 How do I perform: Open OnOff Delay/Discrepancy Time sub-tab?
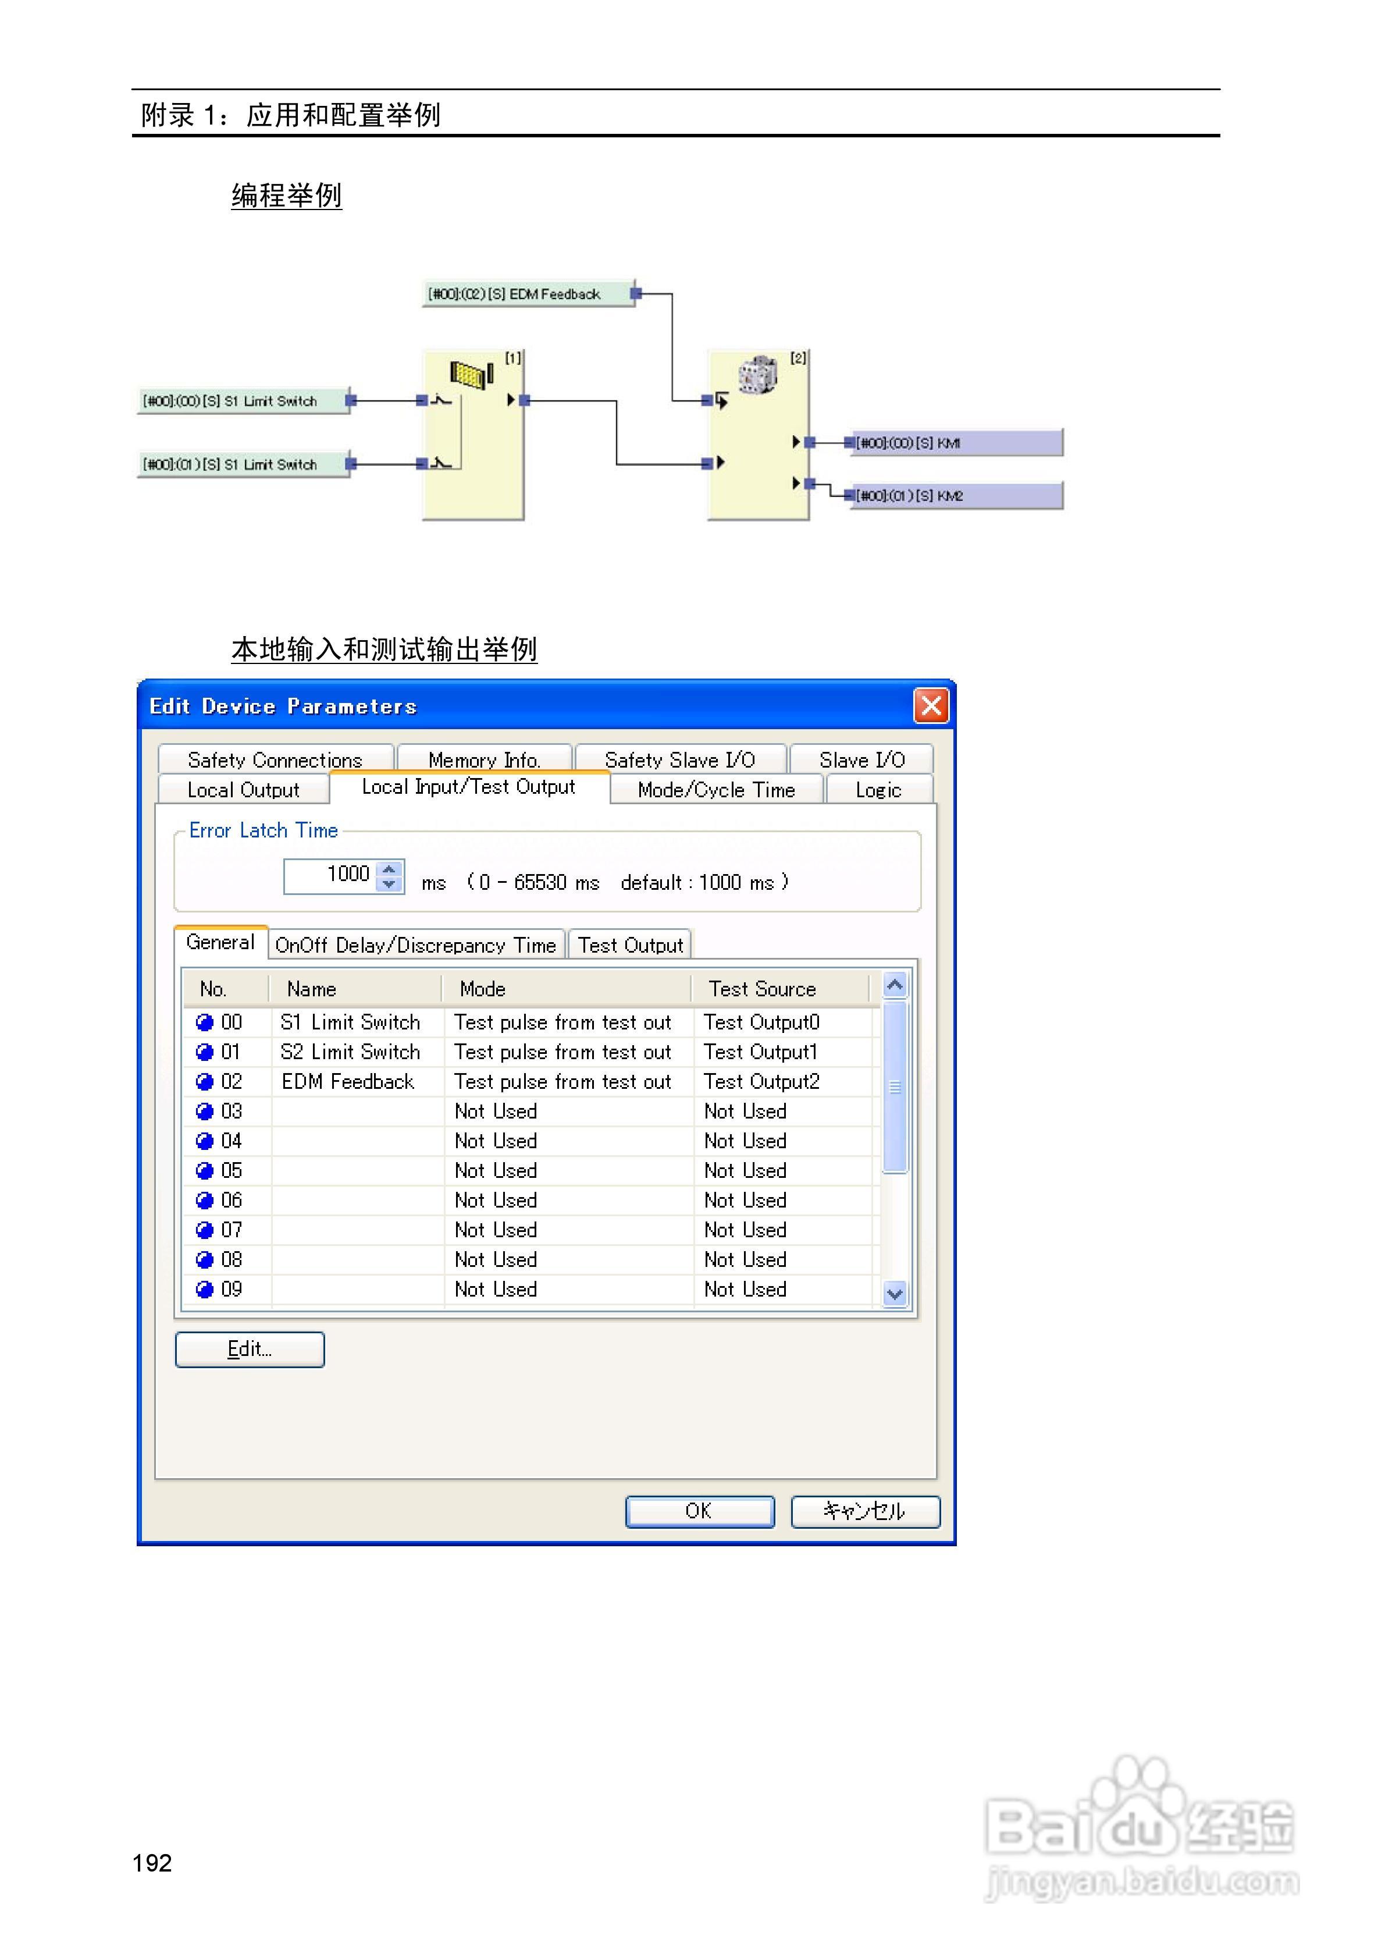[x=415, y=945]
